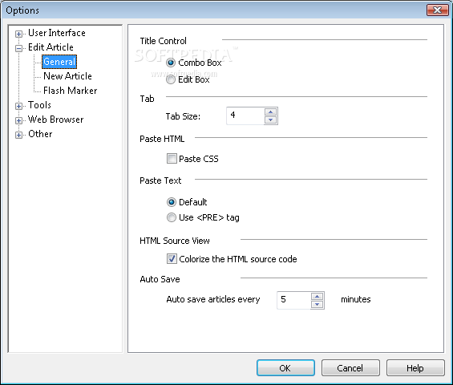Image resolution: width=453 pixels, height=385 pixels.
Task: Increase Tab Size with up arrow
Action: point(271,111)
